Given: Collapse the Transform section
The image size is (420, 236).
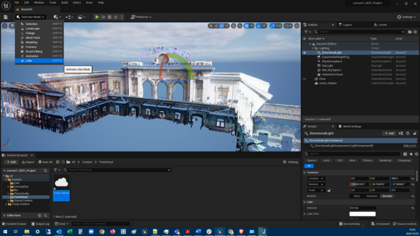Looking at the screenshot, I should (304, 173).
